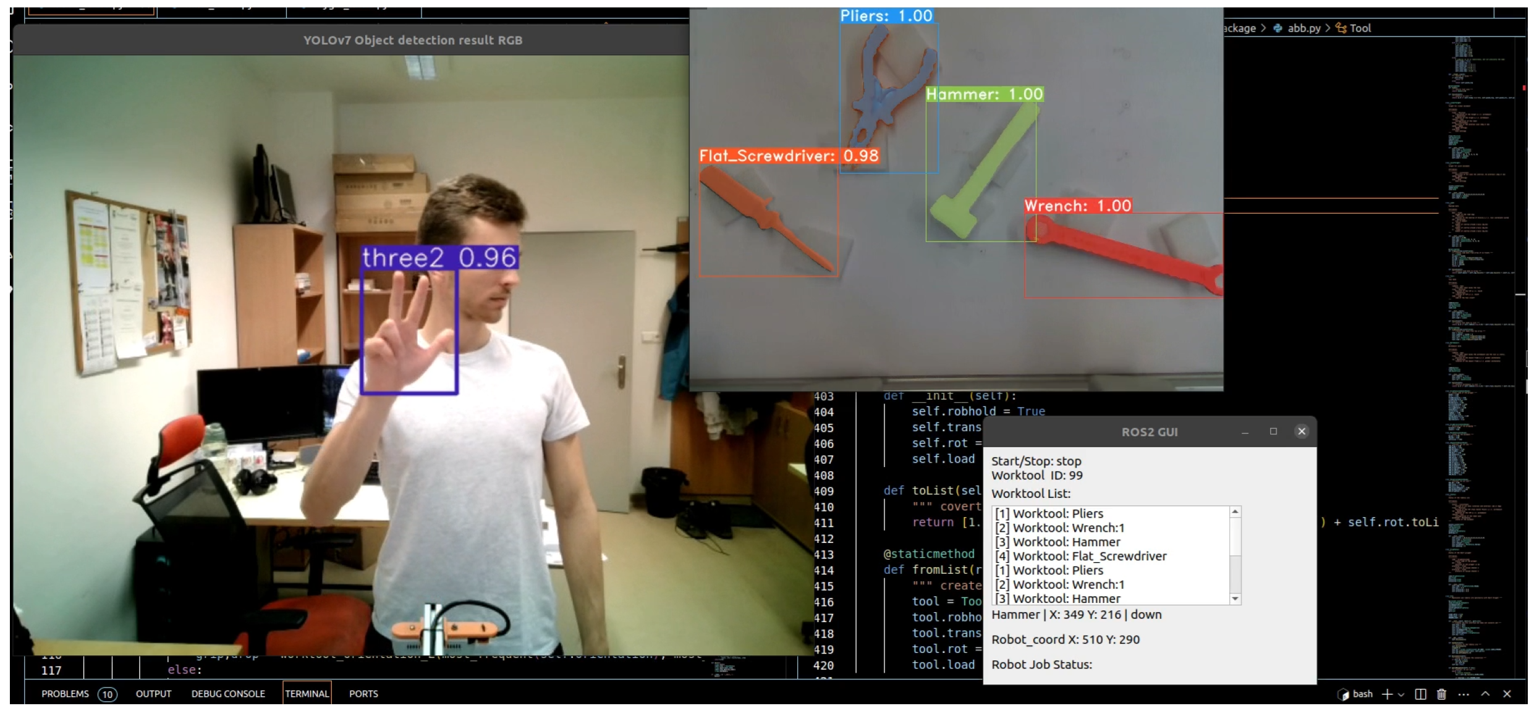Click the abb.py breadcrumb item
Image resolution: width=1534 pixels, height=711 pixels.
point(1303,28)
